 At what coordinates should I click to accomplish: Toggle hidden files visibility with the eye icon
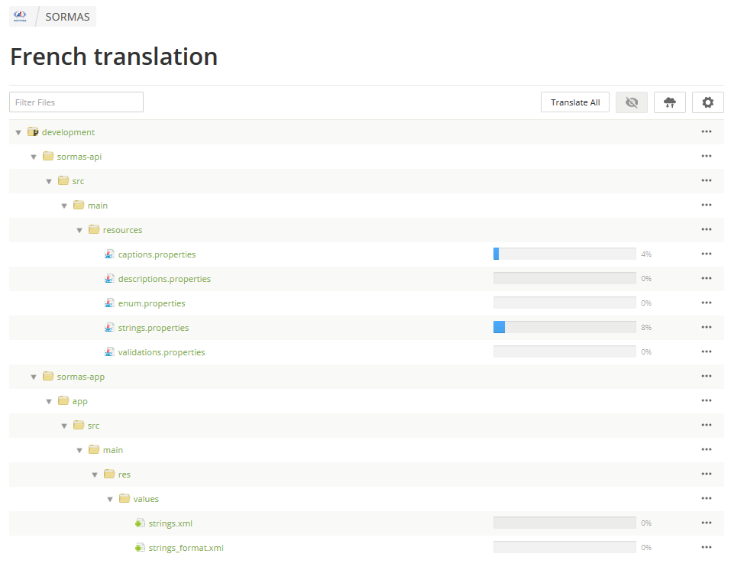pos(632,102)
